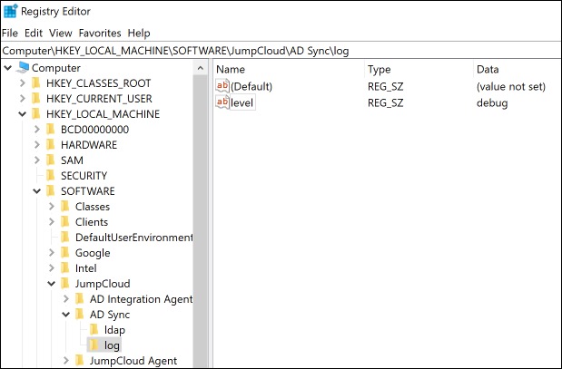This screenshot has width=562, height=369.
Task: Click the DefaultUserEnvironment folder icon
Action: (x=64, y=238)
